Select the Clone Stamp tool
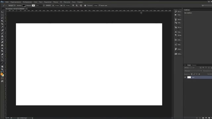The height and width of the screenshot is (119, 212). pos(2,36)
